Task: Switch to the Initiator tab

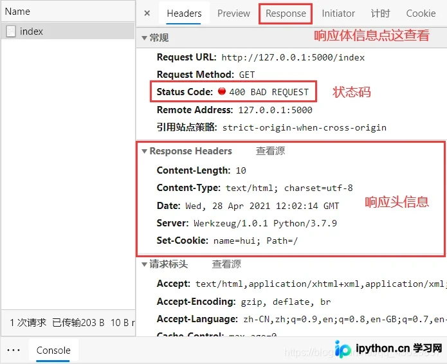Action: click(338, 14)
